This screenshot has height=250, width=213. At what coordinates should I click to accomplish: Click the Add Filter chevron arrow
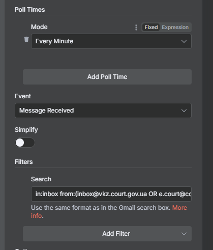[184, 234]
